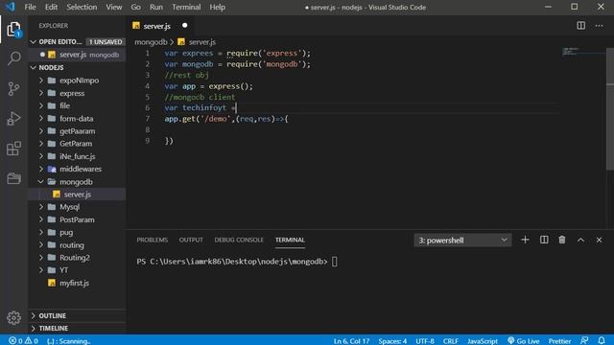
Task: Click Prettier in the status bar
Action: tap(559, 341)
